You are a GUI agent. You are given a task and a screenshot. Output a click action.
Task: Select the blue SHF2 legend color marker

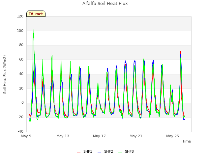pos(99,152)
